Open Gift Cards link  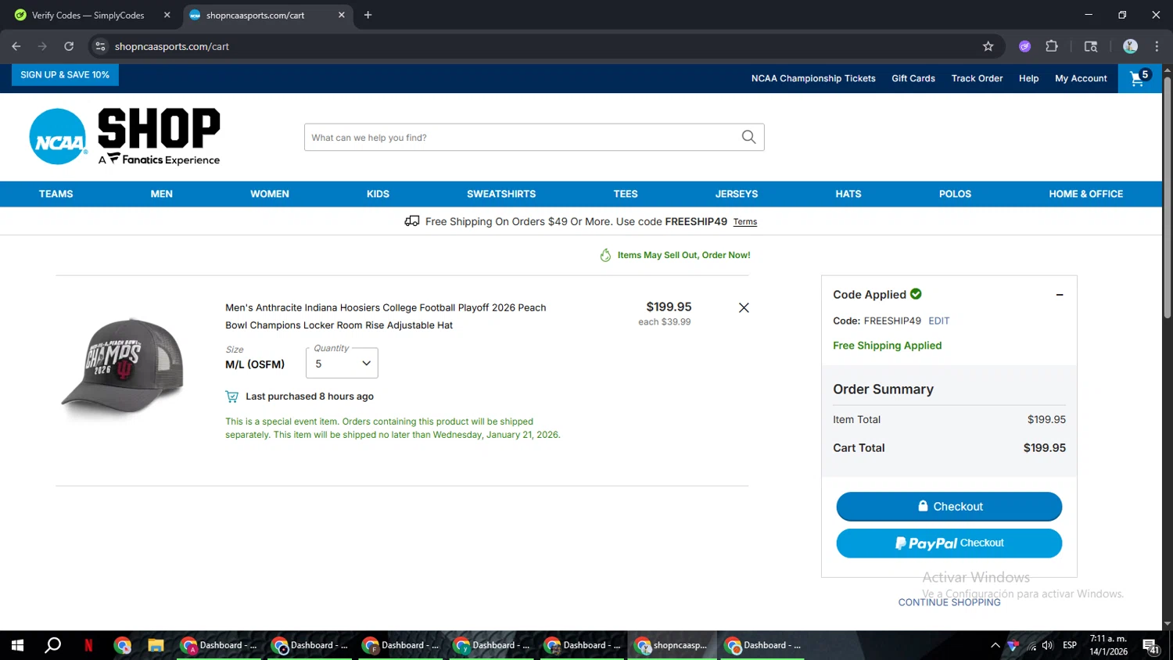tap(913, 78)
